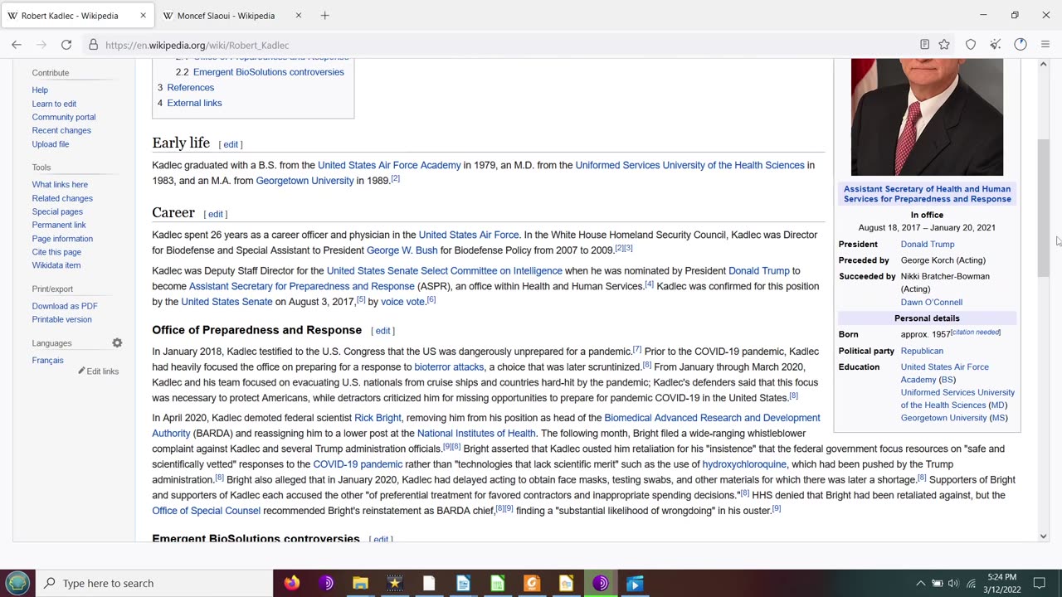This screenshot has width=1062, height=597.
Task: Jump to References in contents
Action: [190, 87]
